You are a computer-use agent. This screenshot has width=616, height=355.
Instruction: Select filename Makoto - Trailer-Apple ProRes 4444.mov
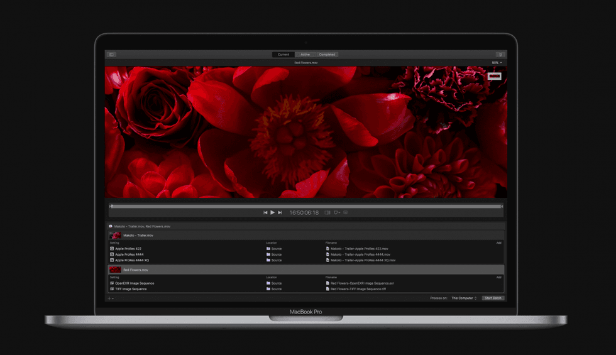(x=360, y=254)
